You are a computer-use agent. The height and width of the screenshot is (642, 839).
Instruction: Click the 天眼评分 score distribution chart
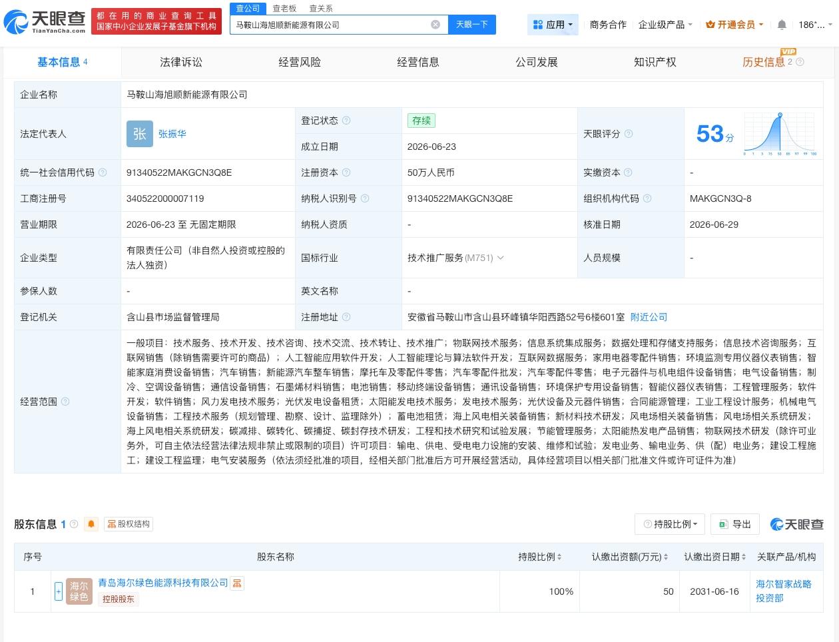coord(780,134)
